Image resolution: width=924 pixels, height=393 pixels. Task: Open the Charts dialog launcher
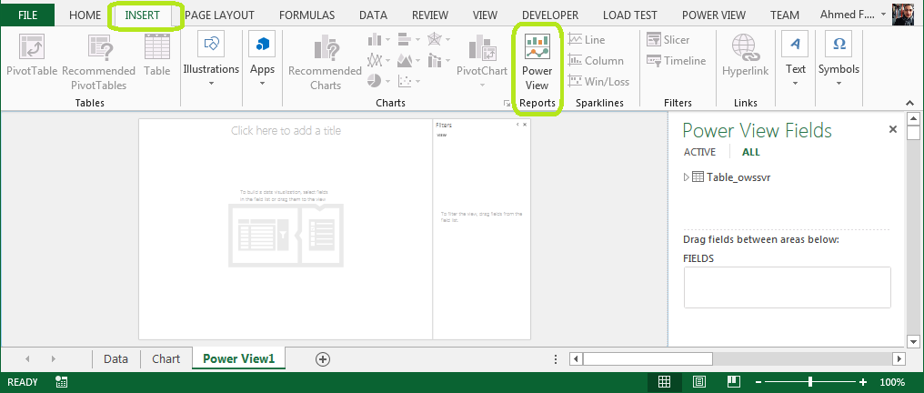[x=507, y=104]
